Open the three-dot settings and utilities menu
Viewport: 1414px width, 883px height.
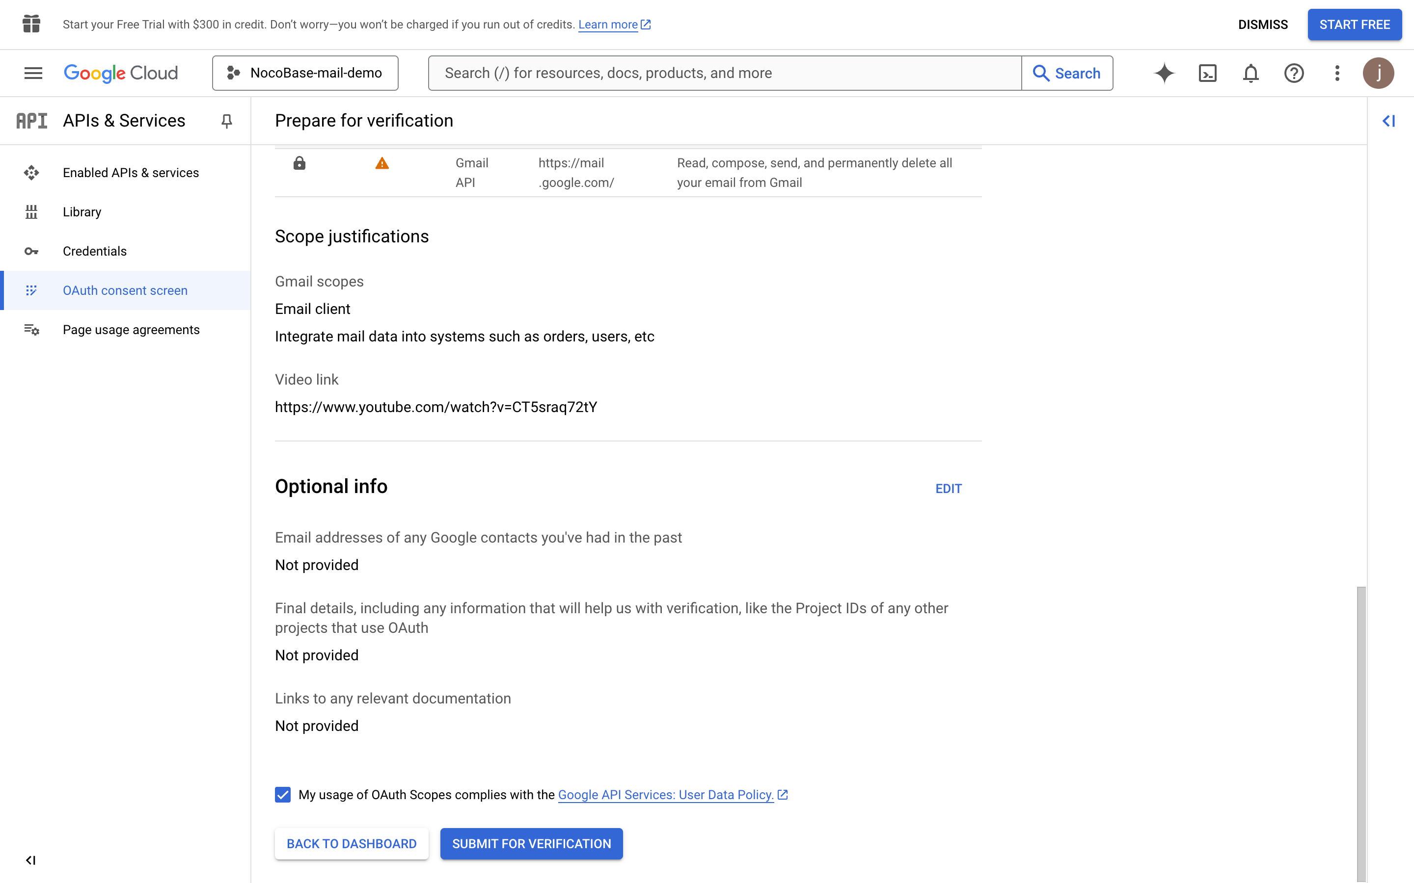[x=1337, y=73]
